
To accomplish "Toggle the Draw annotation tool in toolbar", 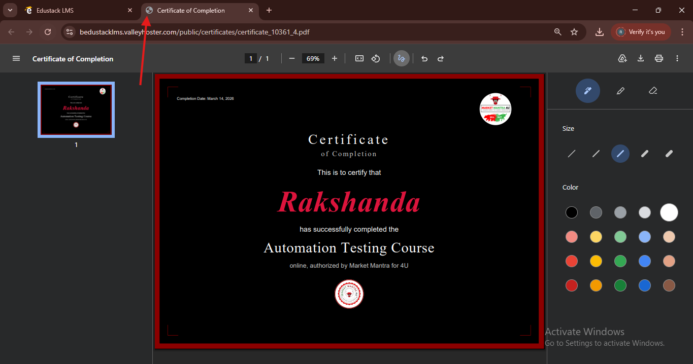I will tap(402, 59).
